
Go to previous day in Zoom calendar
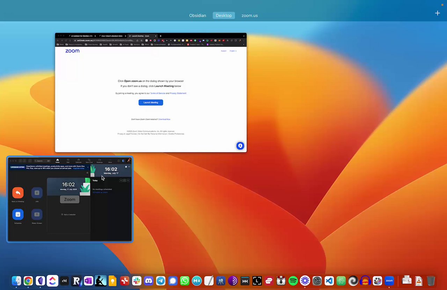[121, 180]
